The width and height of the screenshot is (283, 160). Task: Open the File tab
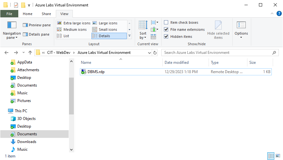(9, 14)
